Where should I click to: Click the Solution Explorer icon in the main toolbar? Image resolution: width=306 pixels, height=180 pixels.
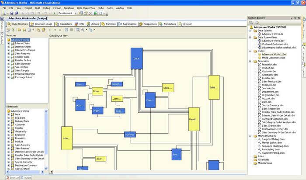click(81, 13)
